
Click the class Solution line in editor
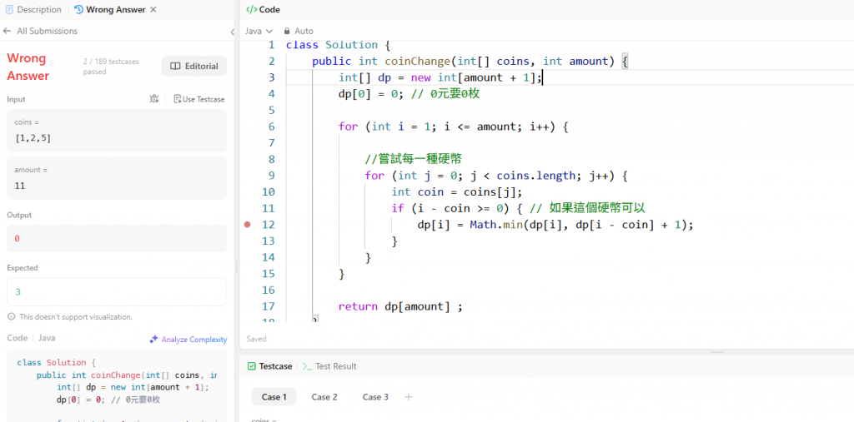[339, 45]
